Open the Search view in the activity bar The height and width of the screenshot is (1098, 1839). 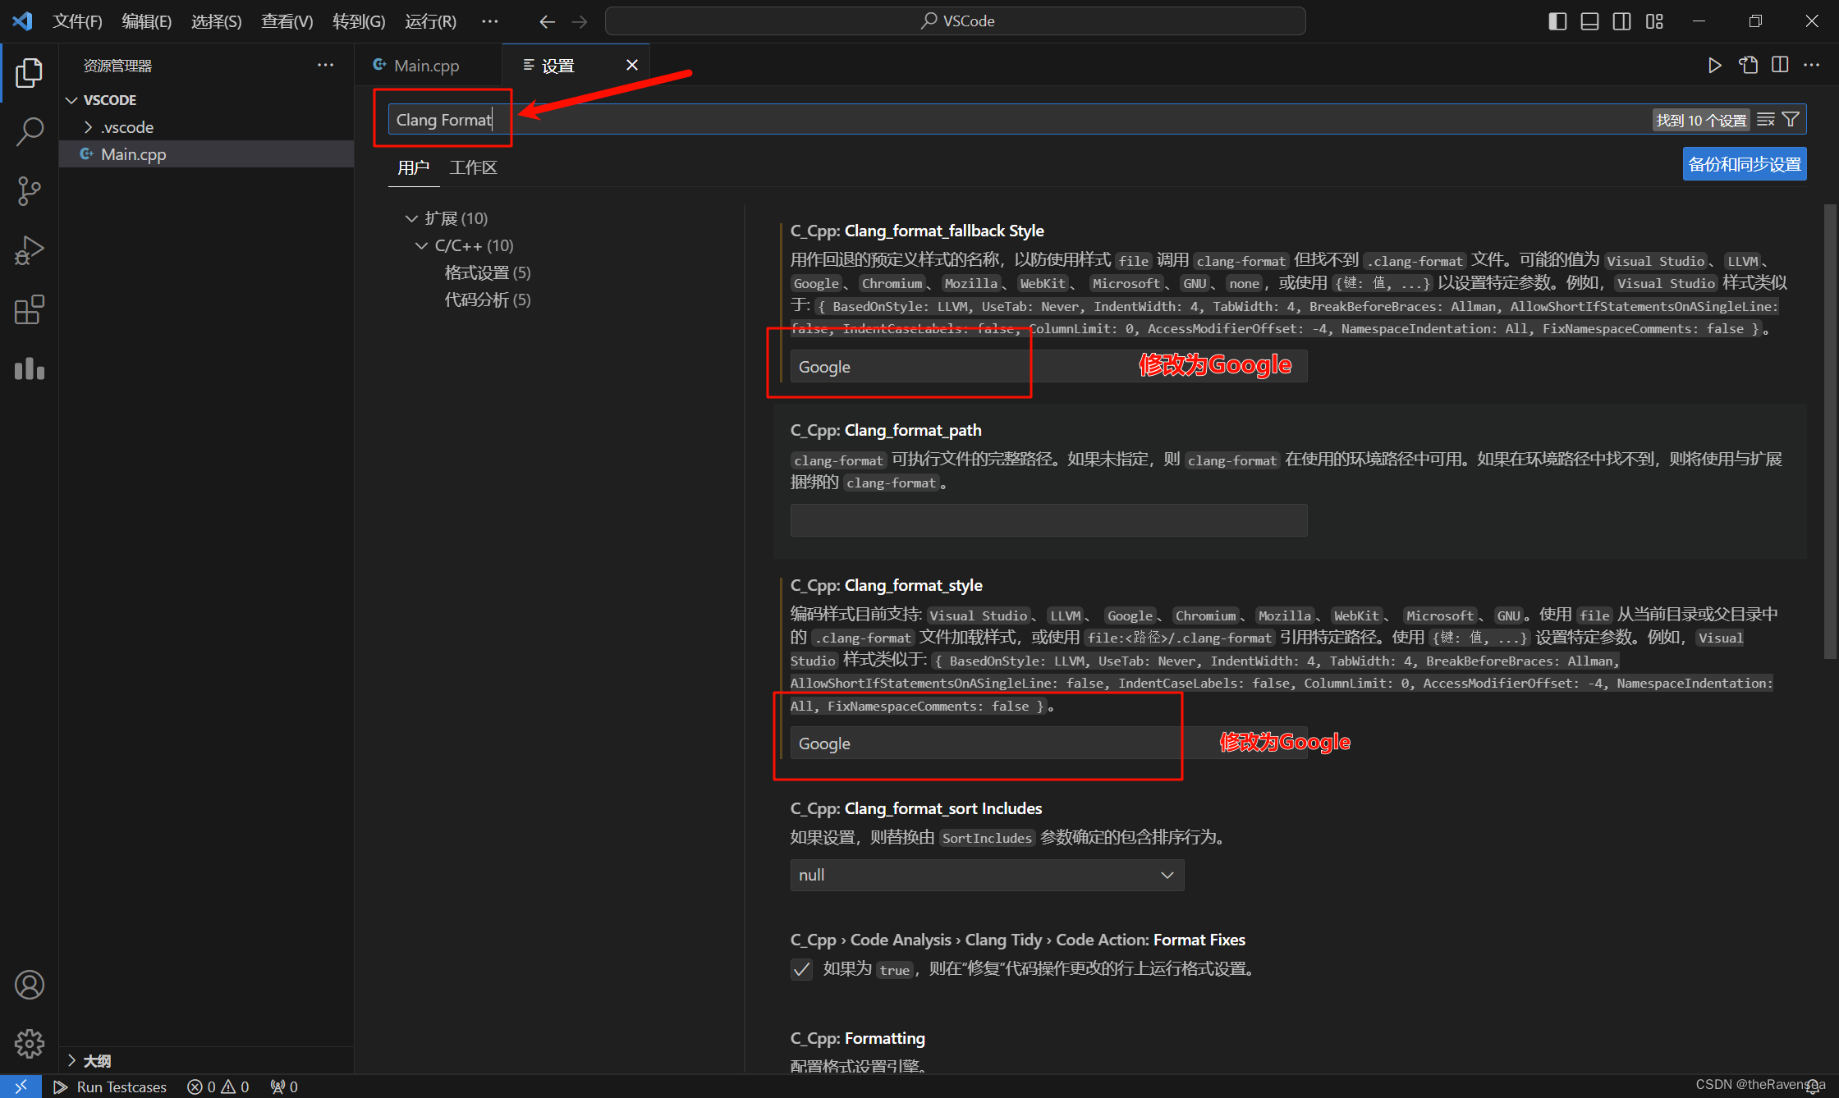coord(30,131)
